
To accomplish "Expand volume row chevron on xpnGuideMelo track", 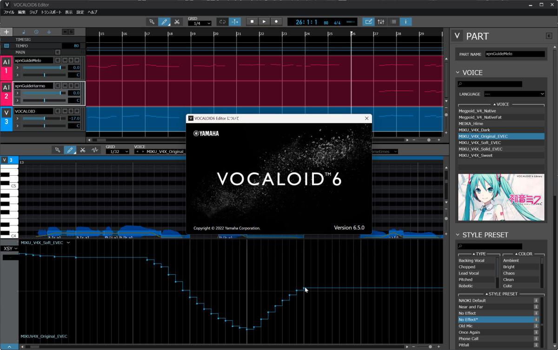I will pyautogui.click(x=17, y=68).
